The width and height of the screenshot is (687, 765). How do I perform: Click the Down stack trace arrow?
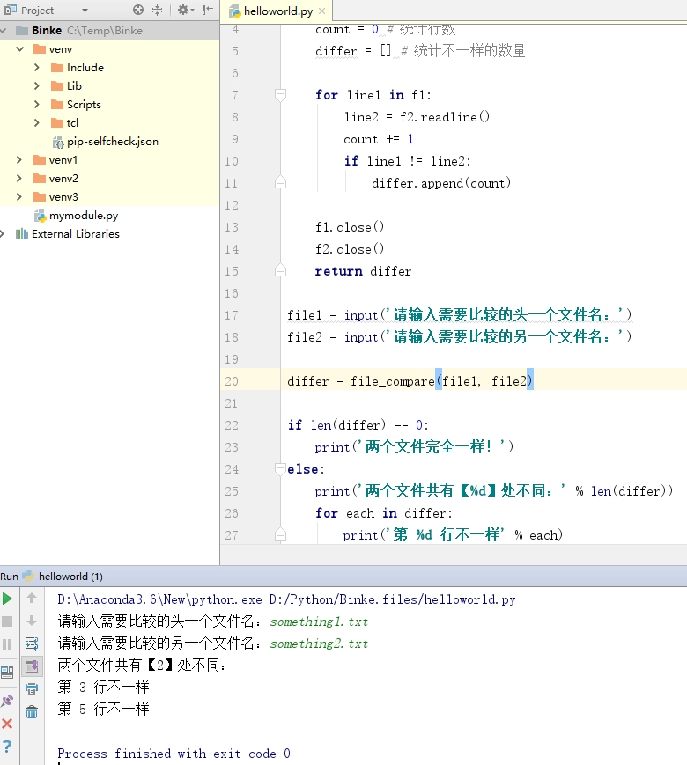[x=32, y=621]
